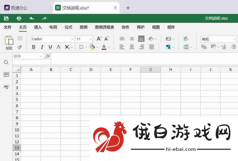238x161 pixels.
Task: Toggle Italic formatting
Action: click(42, 47)
